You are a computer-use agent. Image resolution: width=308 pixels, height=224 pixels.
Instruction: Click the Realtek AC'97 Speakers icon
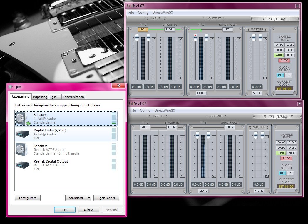tap(22, 149)
